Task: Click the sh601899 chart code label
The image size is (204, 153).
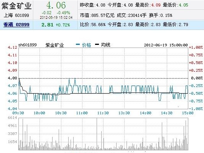Action: [28, 45]
